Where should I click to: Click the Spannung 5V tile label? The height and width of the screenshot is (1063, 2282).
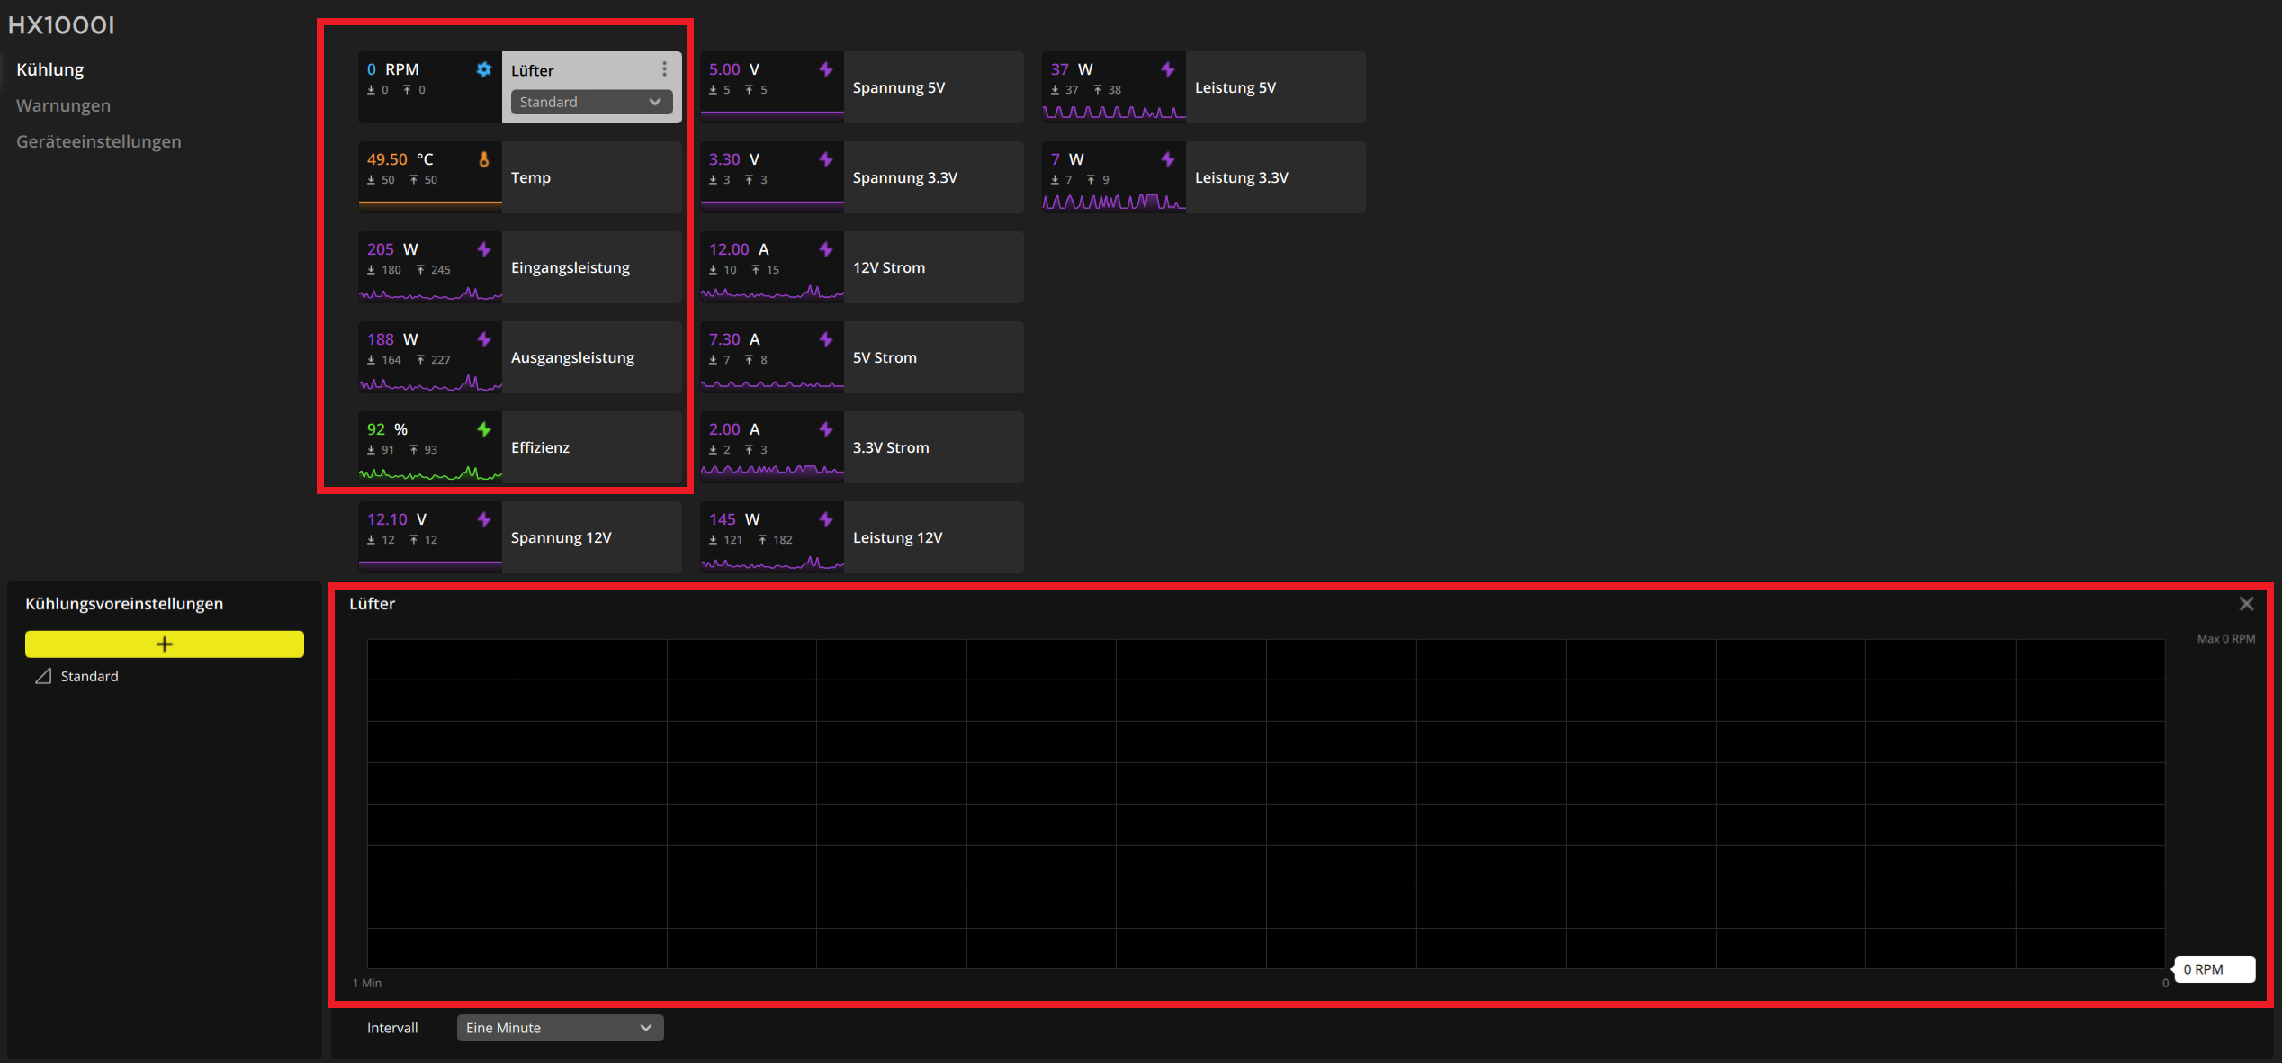(899, 87)
